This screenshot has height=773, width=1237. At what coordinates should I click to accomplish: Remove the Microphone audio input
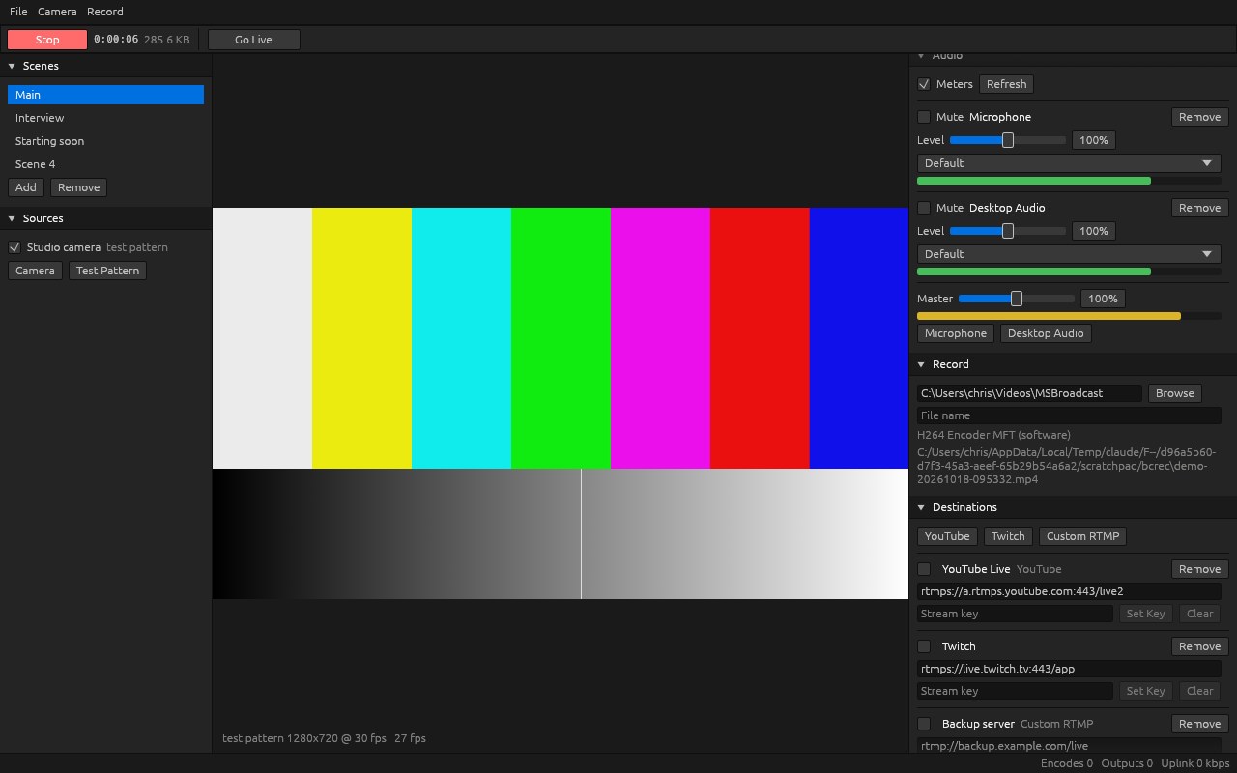[1200, 117]
